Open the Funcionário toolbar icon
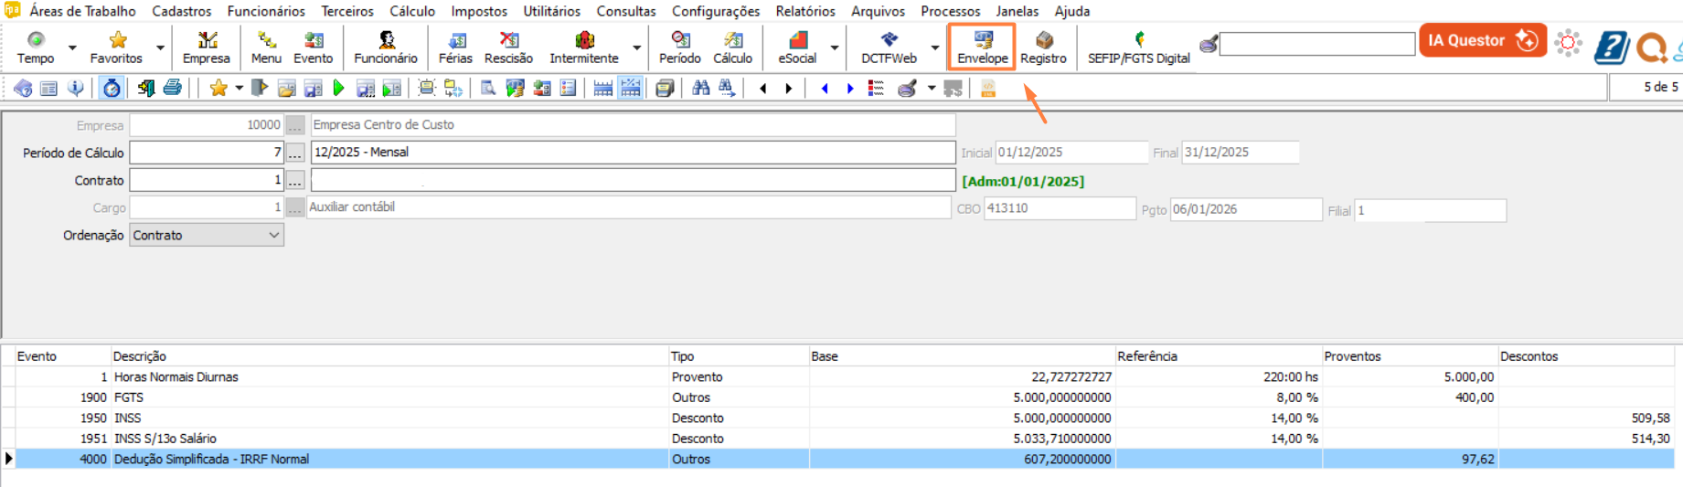 pos(386,47)
